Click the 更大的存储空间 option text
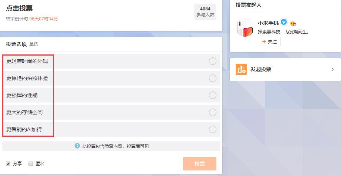Viewport: 342px width, 176px height. 24,112
